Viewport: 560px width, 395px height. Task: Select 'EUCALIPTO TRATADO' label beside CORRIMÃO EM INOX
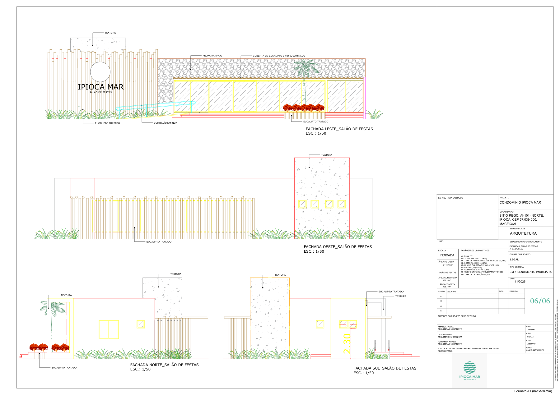pyautogui.click(x=107, y=123)
